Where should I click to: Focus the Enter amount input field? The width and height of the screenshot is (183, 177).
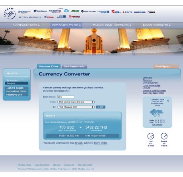pos(66,97)
